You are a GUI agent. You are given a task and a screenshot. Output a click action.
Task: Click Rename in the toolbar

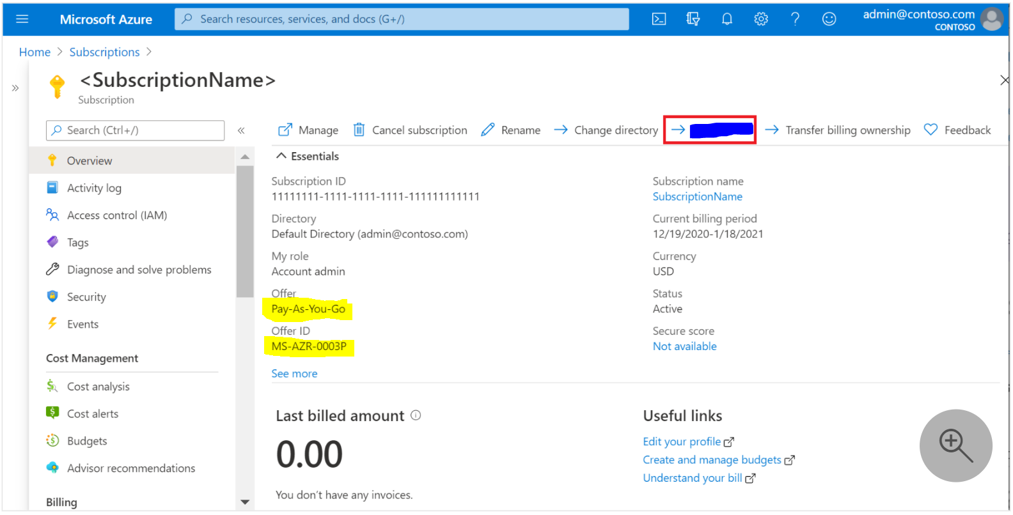point(510,130)
